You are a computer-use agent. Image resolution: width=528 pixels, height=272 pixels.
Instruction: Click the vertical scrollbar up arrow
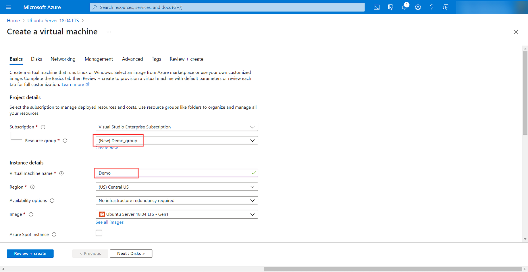[x=525, y=49]
